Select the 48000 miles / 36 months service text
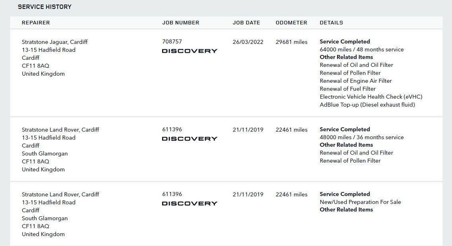The height and width of the screenshot is (246, 452). tap(362, 137)
